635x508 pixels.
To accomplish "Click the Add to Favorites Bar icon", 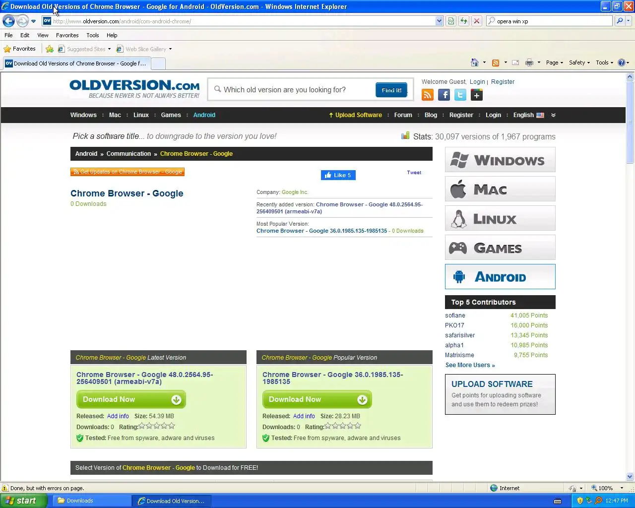I will [50, 49].
